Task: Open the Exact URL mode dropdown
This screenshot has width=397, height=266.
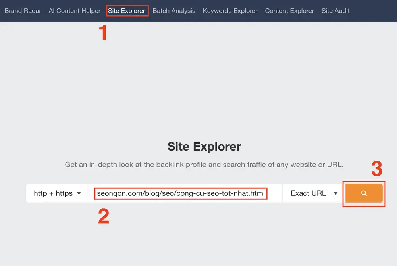Action: pyautogui.click(x=314, y=193)
